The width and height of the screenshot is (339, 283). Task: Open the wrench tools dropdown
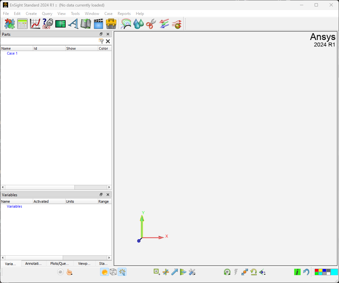pos(192,272)
